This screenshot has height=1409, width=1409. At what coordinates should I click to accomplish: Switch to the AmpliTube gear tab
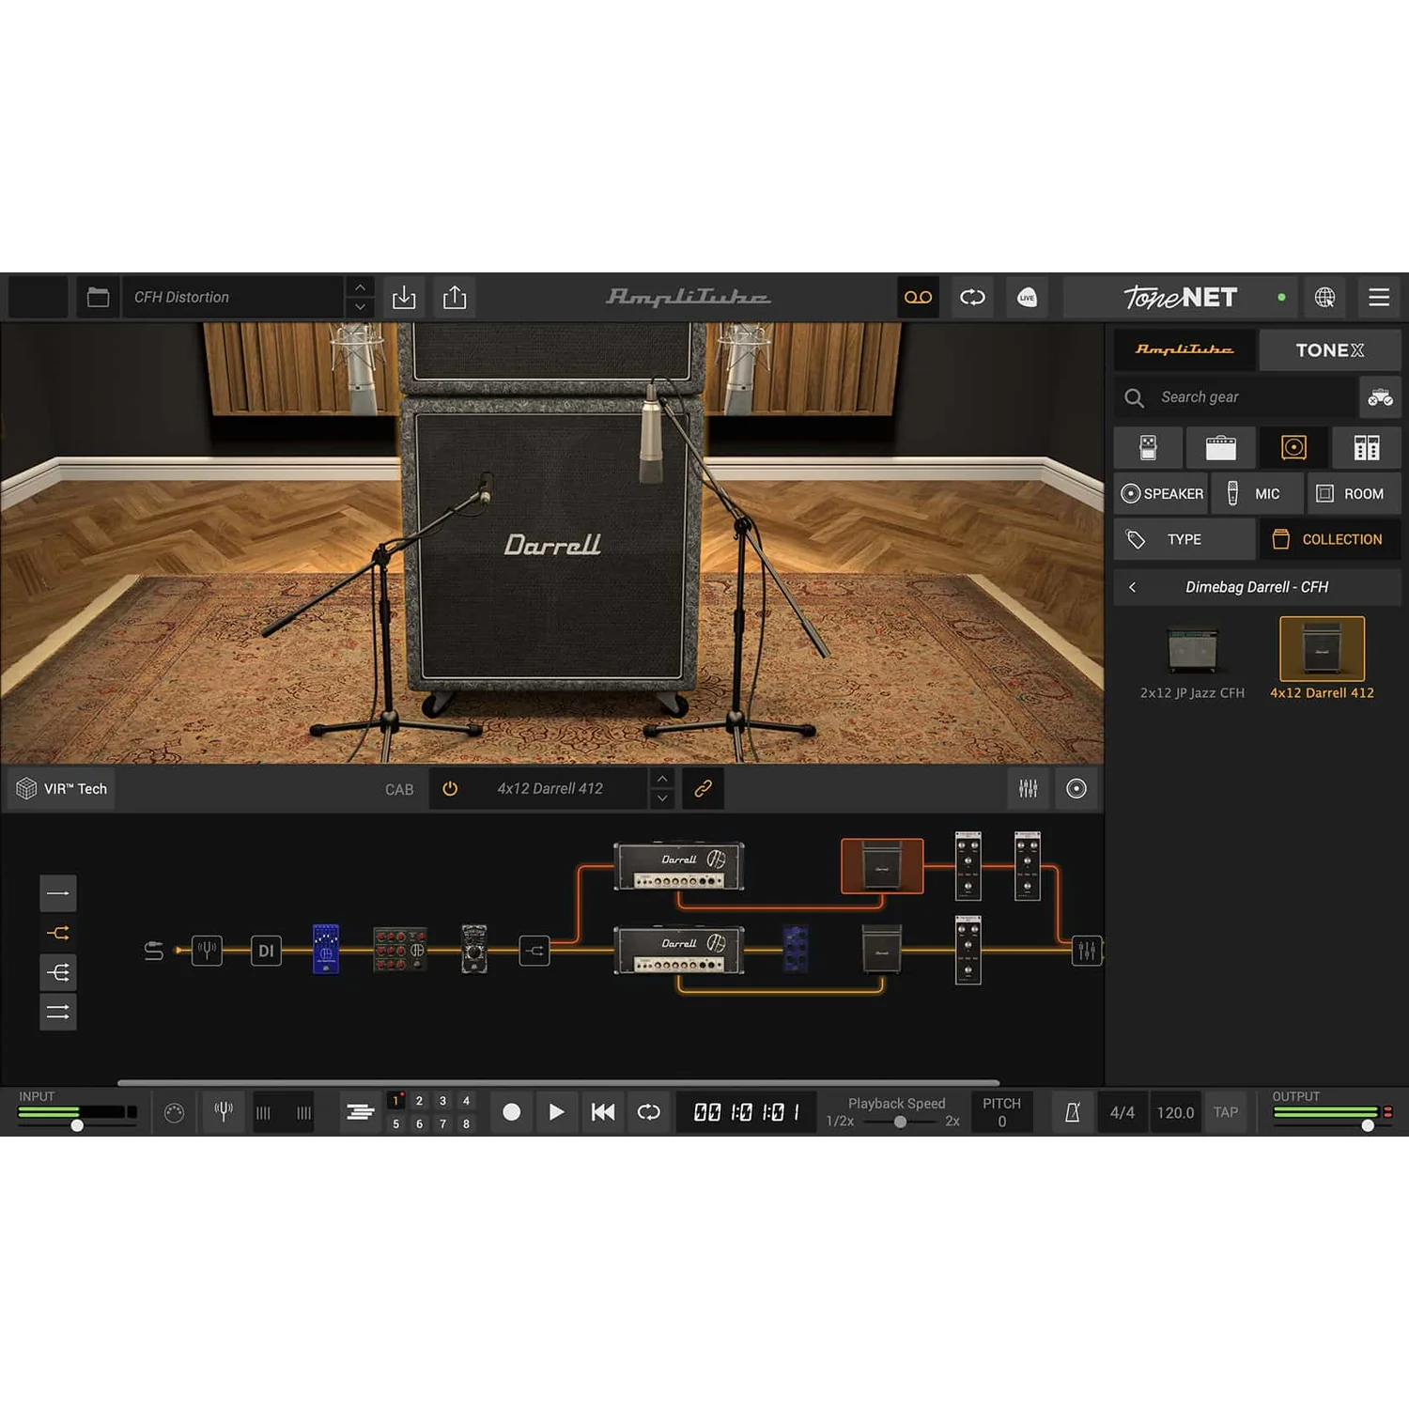click(1184, 349)
